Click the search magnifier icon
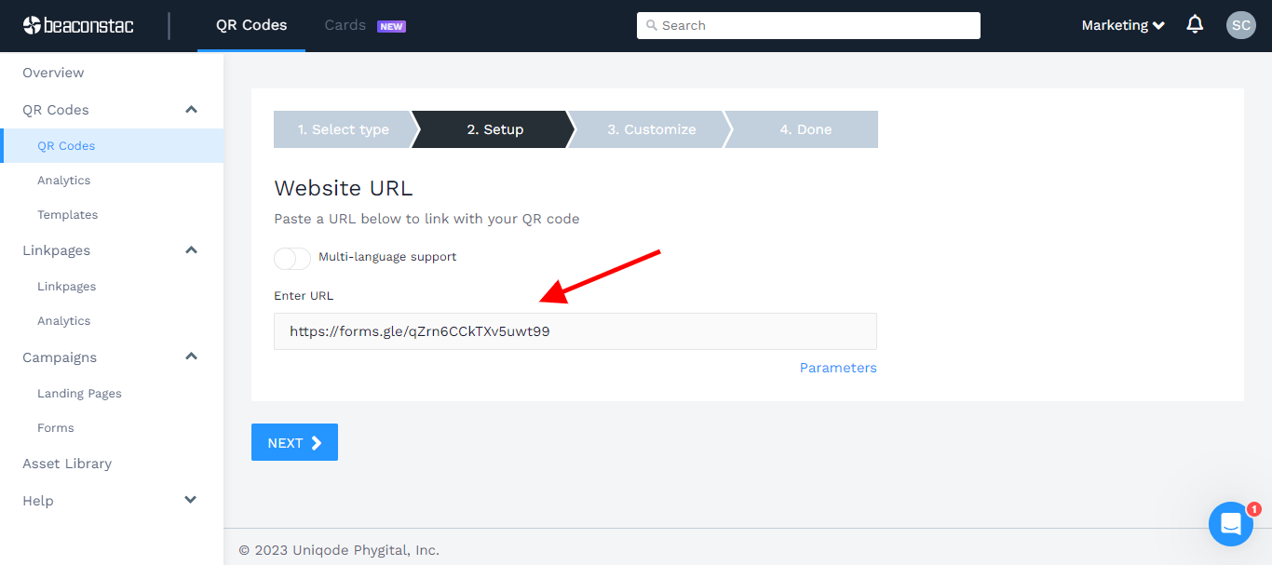This screenshot has height=565, width=1272. click(x=652, y=25)
